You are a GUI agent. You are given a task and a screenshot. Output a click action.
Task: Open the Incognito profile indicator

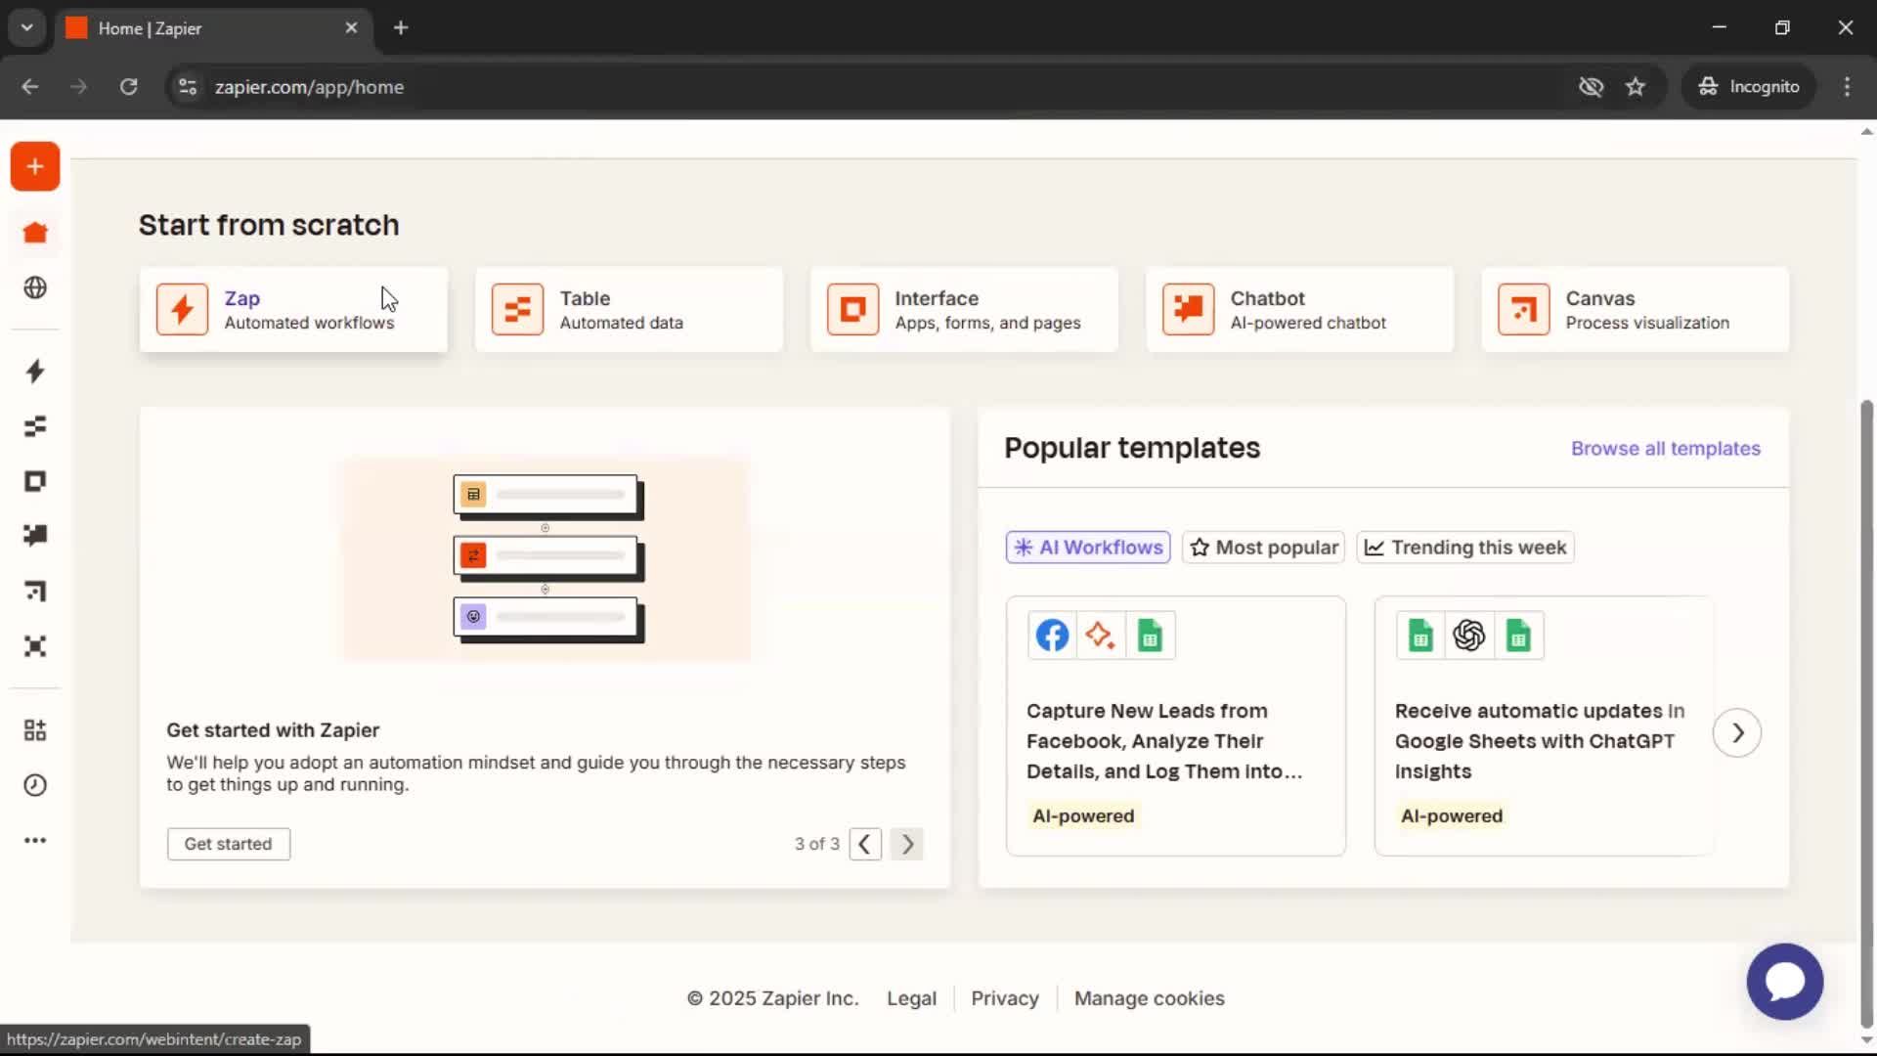pyautogui.click(x=1749, y=87)
